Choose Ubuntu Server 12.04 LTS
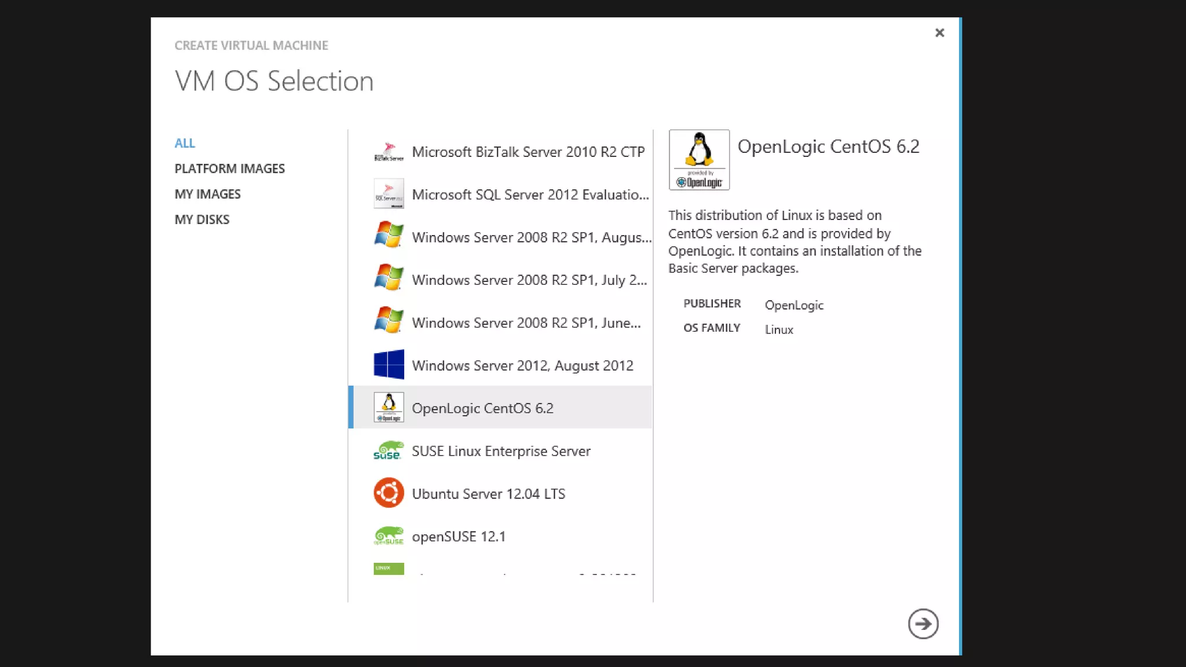This screenshot has height=667, width=1186. tap(488, 494)
